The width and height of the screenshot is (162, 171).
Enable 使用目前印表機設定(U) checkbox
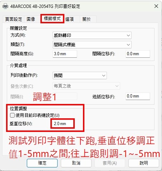pyautogui.click(x=12, y=115)
